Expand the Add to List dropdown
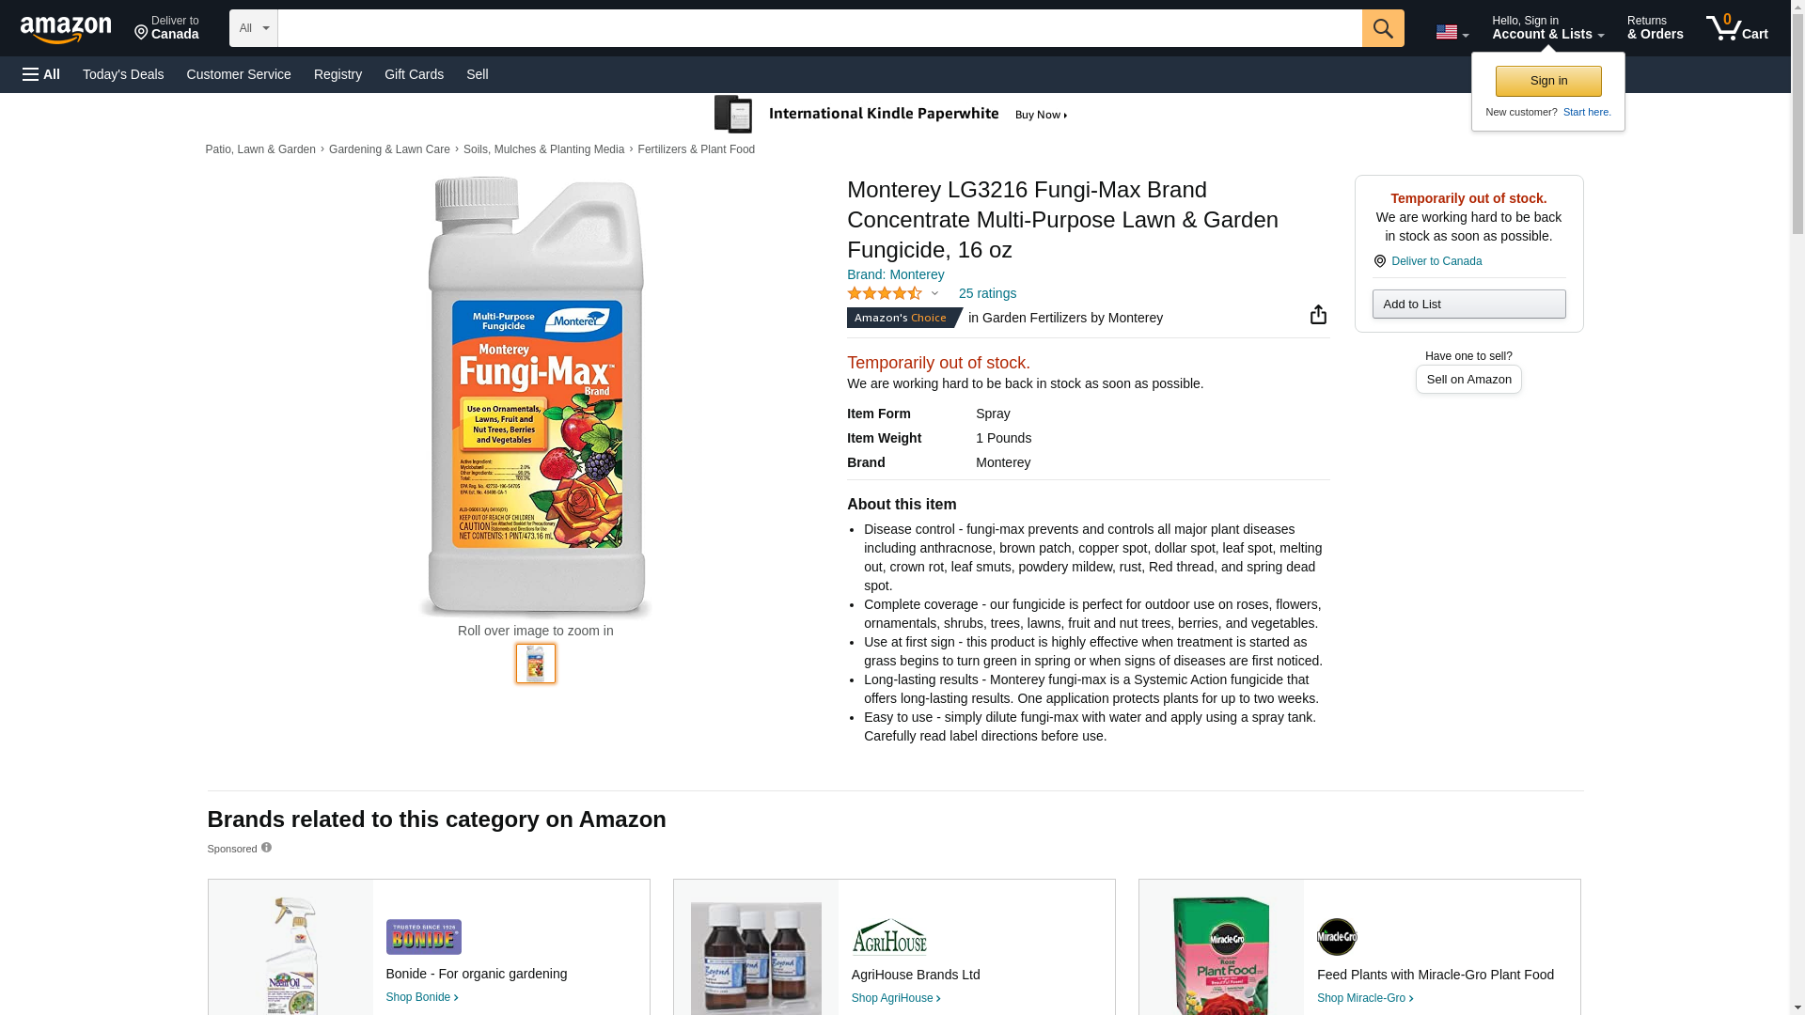This screenshot has height=1015, width=1805. tap(1468, 304)
